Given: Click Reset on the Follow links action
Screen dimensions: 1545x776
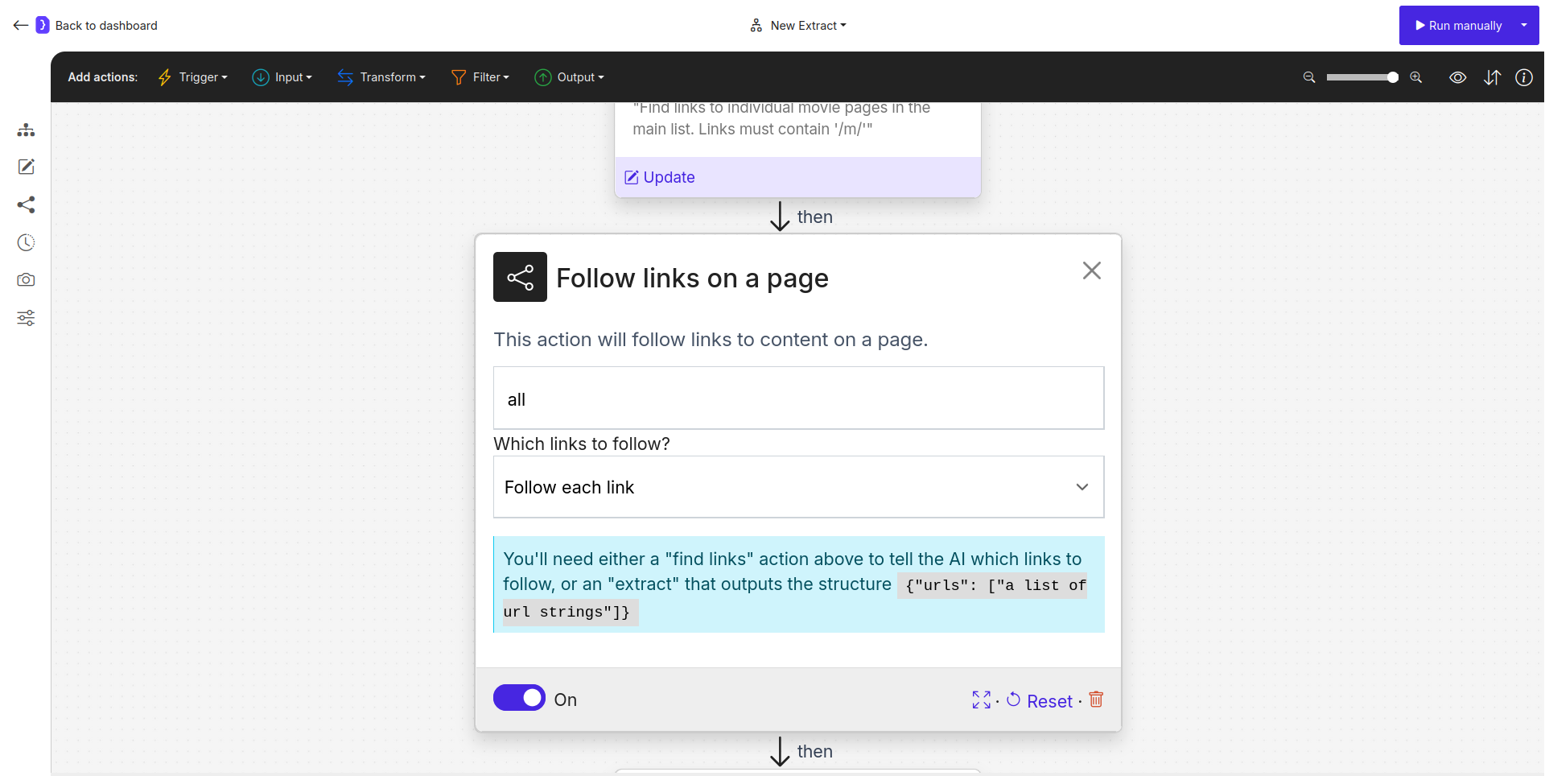Looking at the screenshot, I should click(x=1049, y=700).
